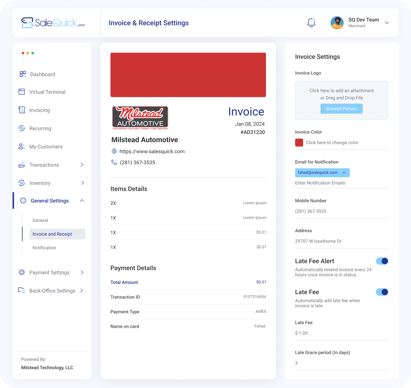Click the My Customers people icon
This screenshot has height=388, width=411.
click(22, 146)
